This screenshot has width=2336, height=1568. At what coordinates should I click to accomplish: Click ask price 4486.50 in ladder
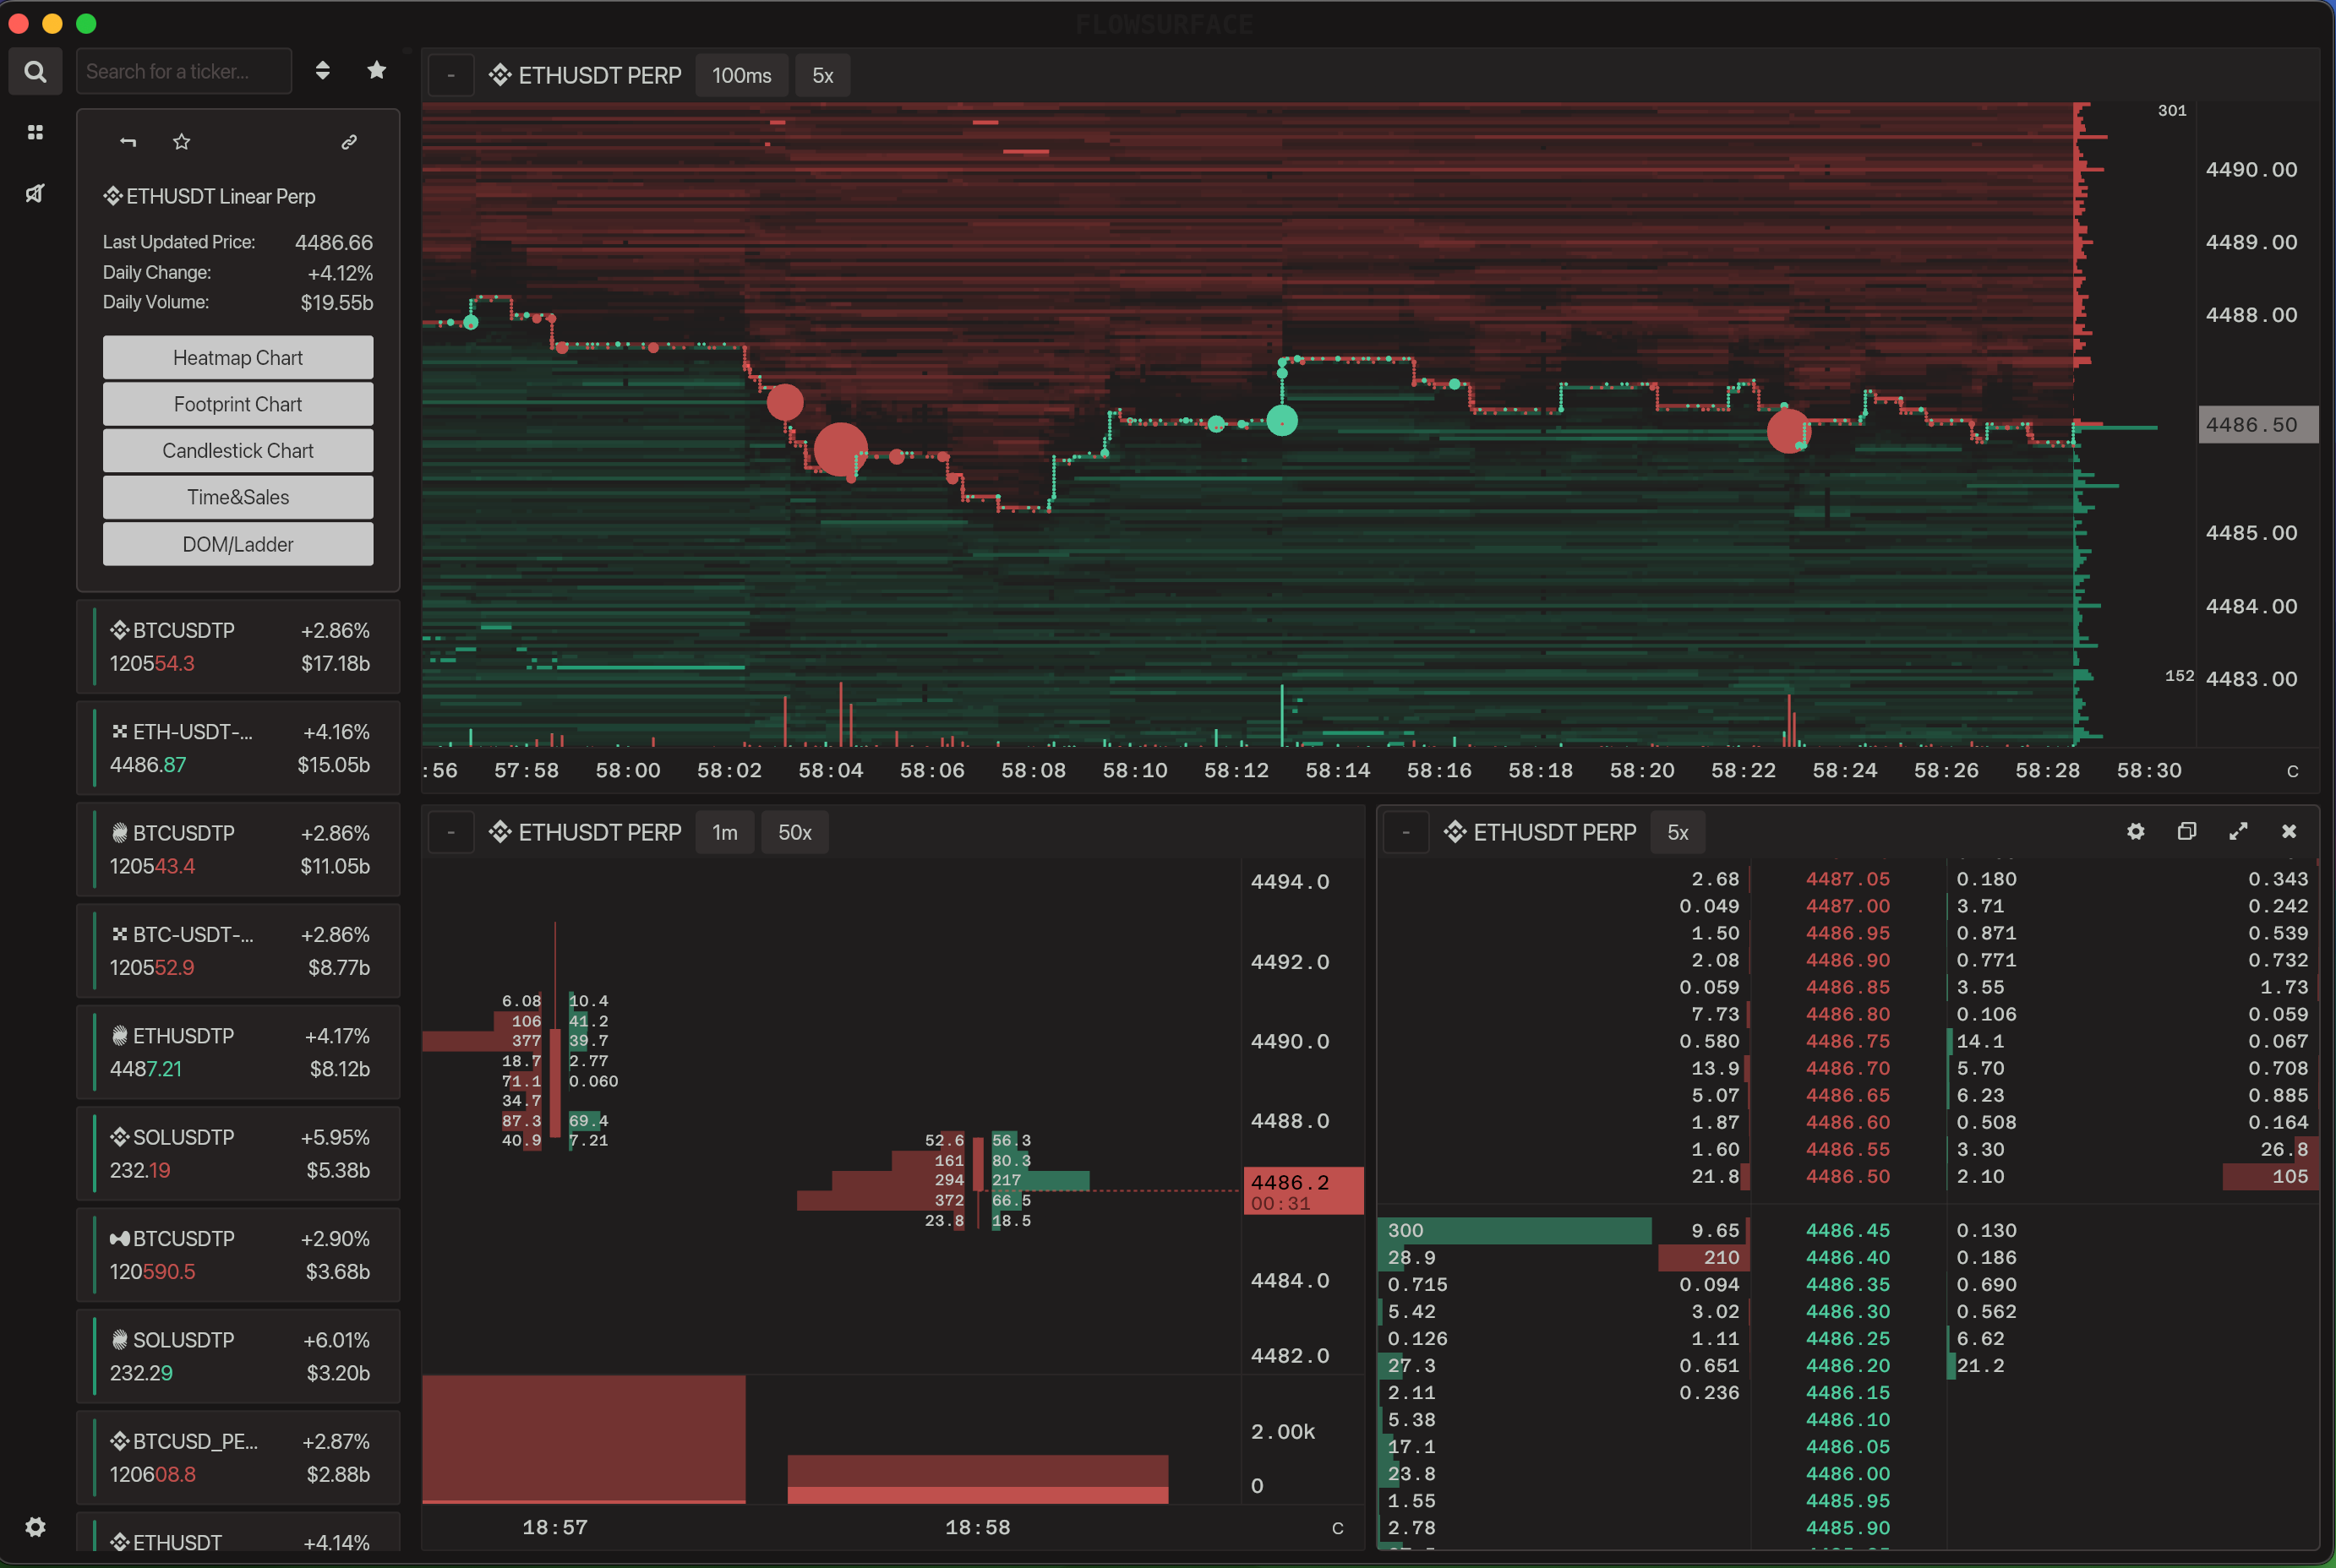pyautogui.click(x=1848, y=1176)
